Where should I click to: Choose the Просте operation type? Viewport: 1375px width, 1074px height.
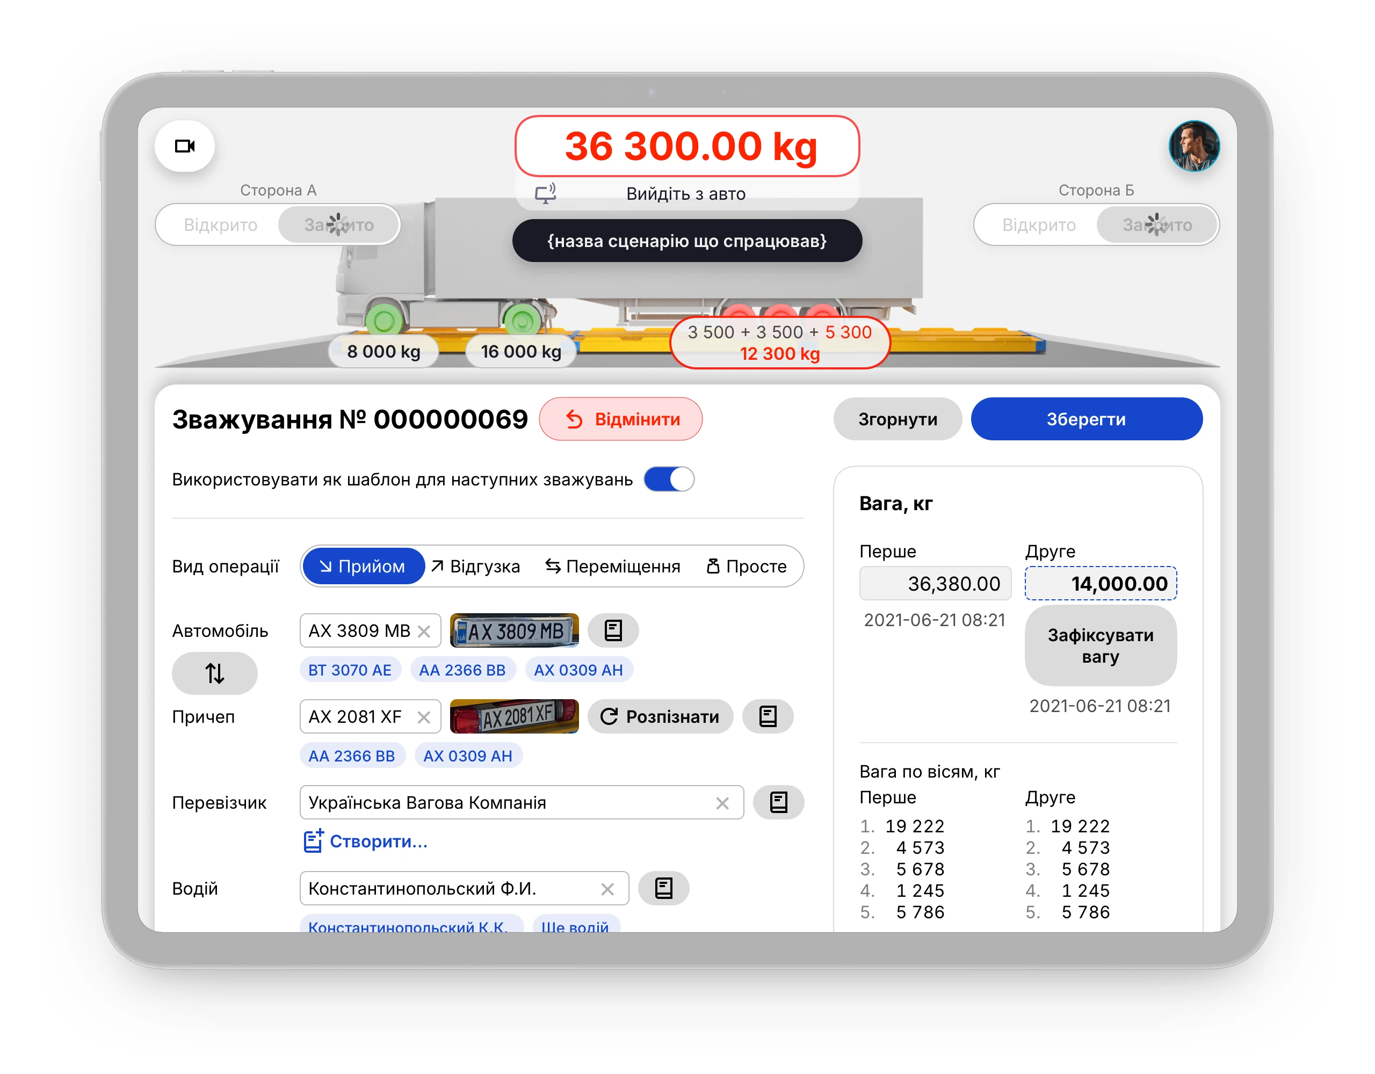coord(747,566)
